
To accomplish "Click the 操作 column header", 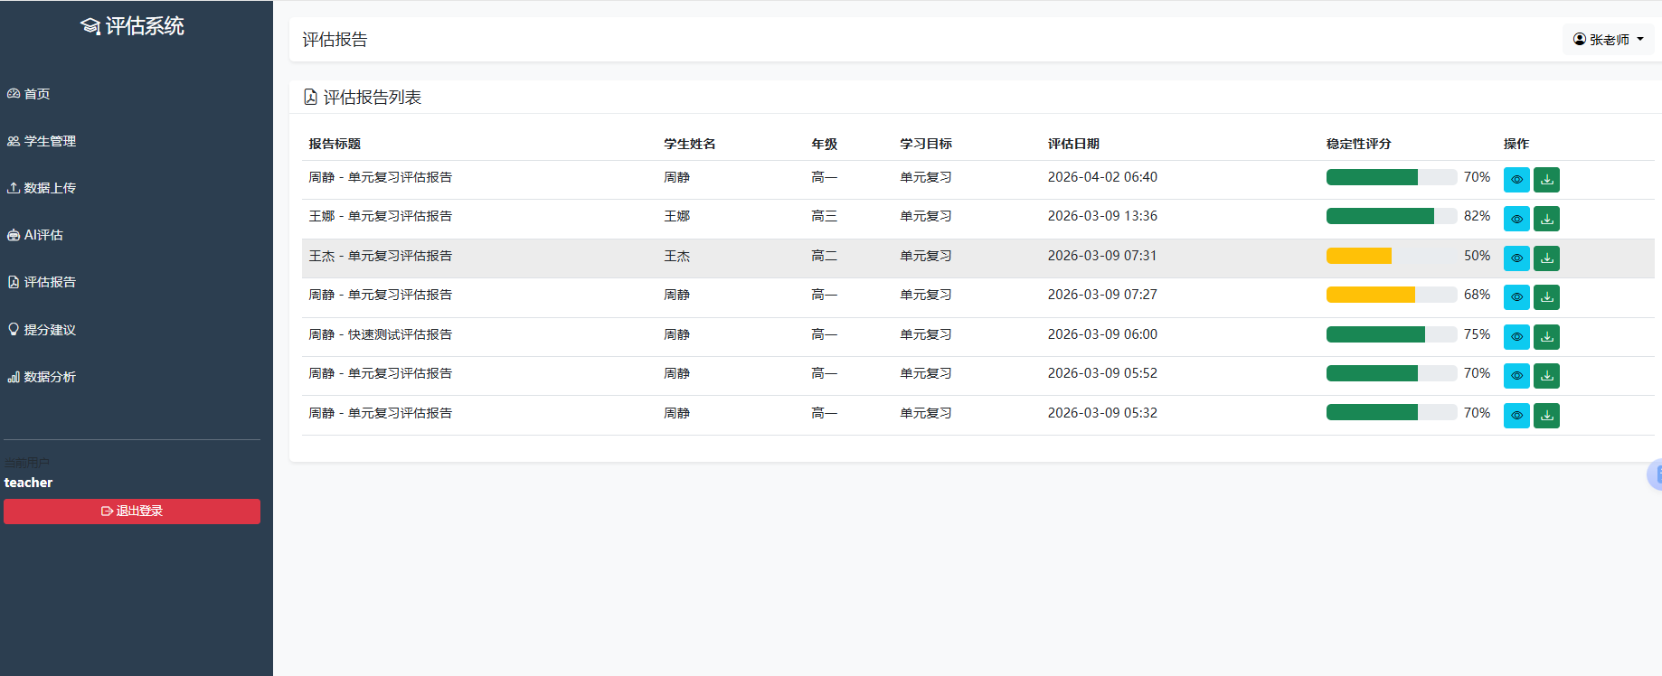I will click(x=1516, y=144).
